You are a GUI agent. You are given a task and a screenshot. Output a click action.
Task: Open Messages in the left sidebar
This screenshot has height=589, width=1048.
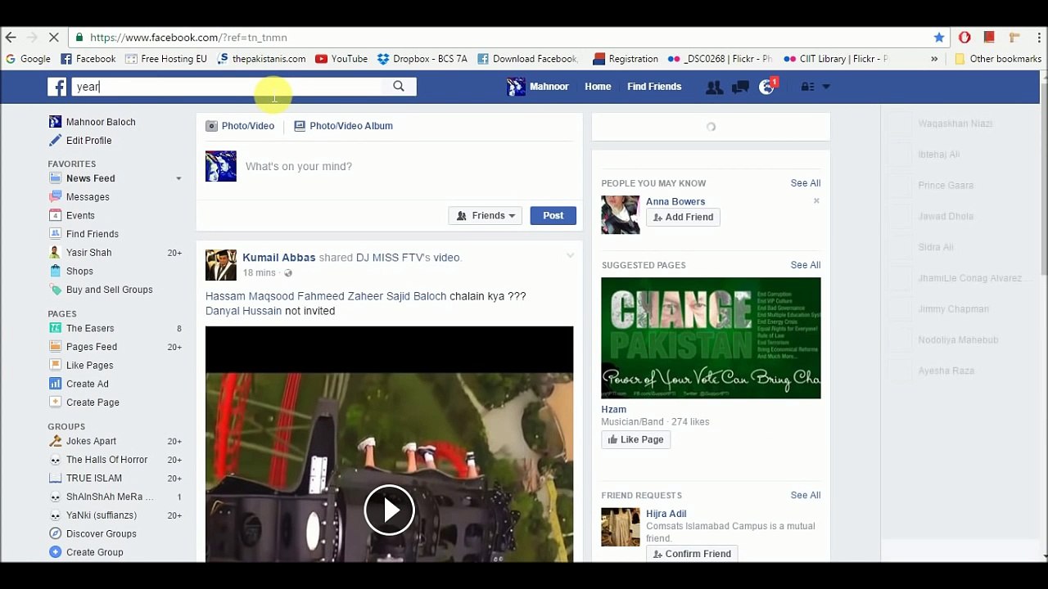[88, 197]
